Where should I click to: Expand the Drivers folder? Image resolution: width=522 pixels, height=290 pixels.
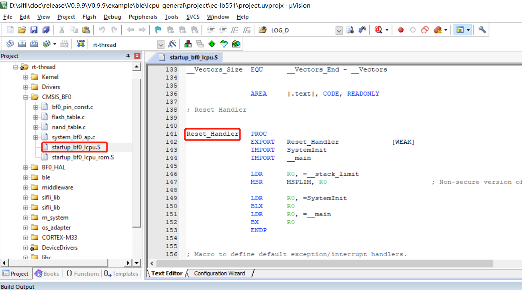[26, 87]
